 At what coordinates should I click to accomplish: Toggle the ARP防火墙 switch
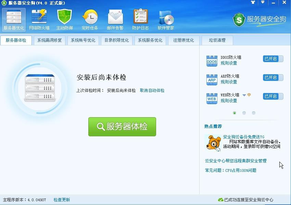pos(273,78)
